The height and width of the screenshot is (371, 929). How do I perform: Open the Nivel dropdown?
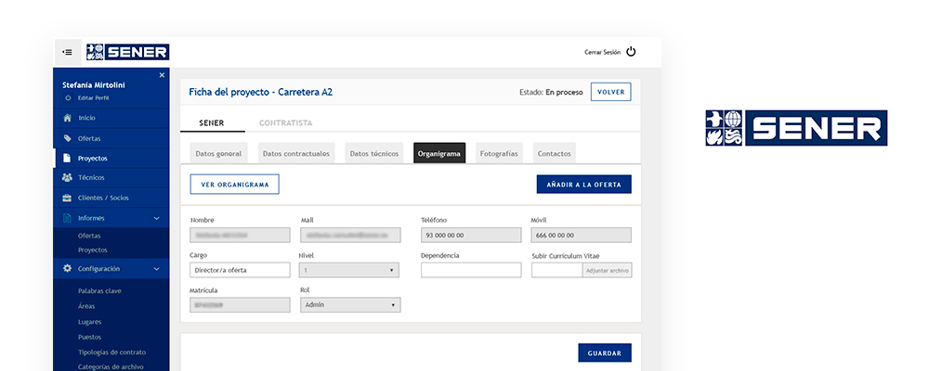coord(349,270)
